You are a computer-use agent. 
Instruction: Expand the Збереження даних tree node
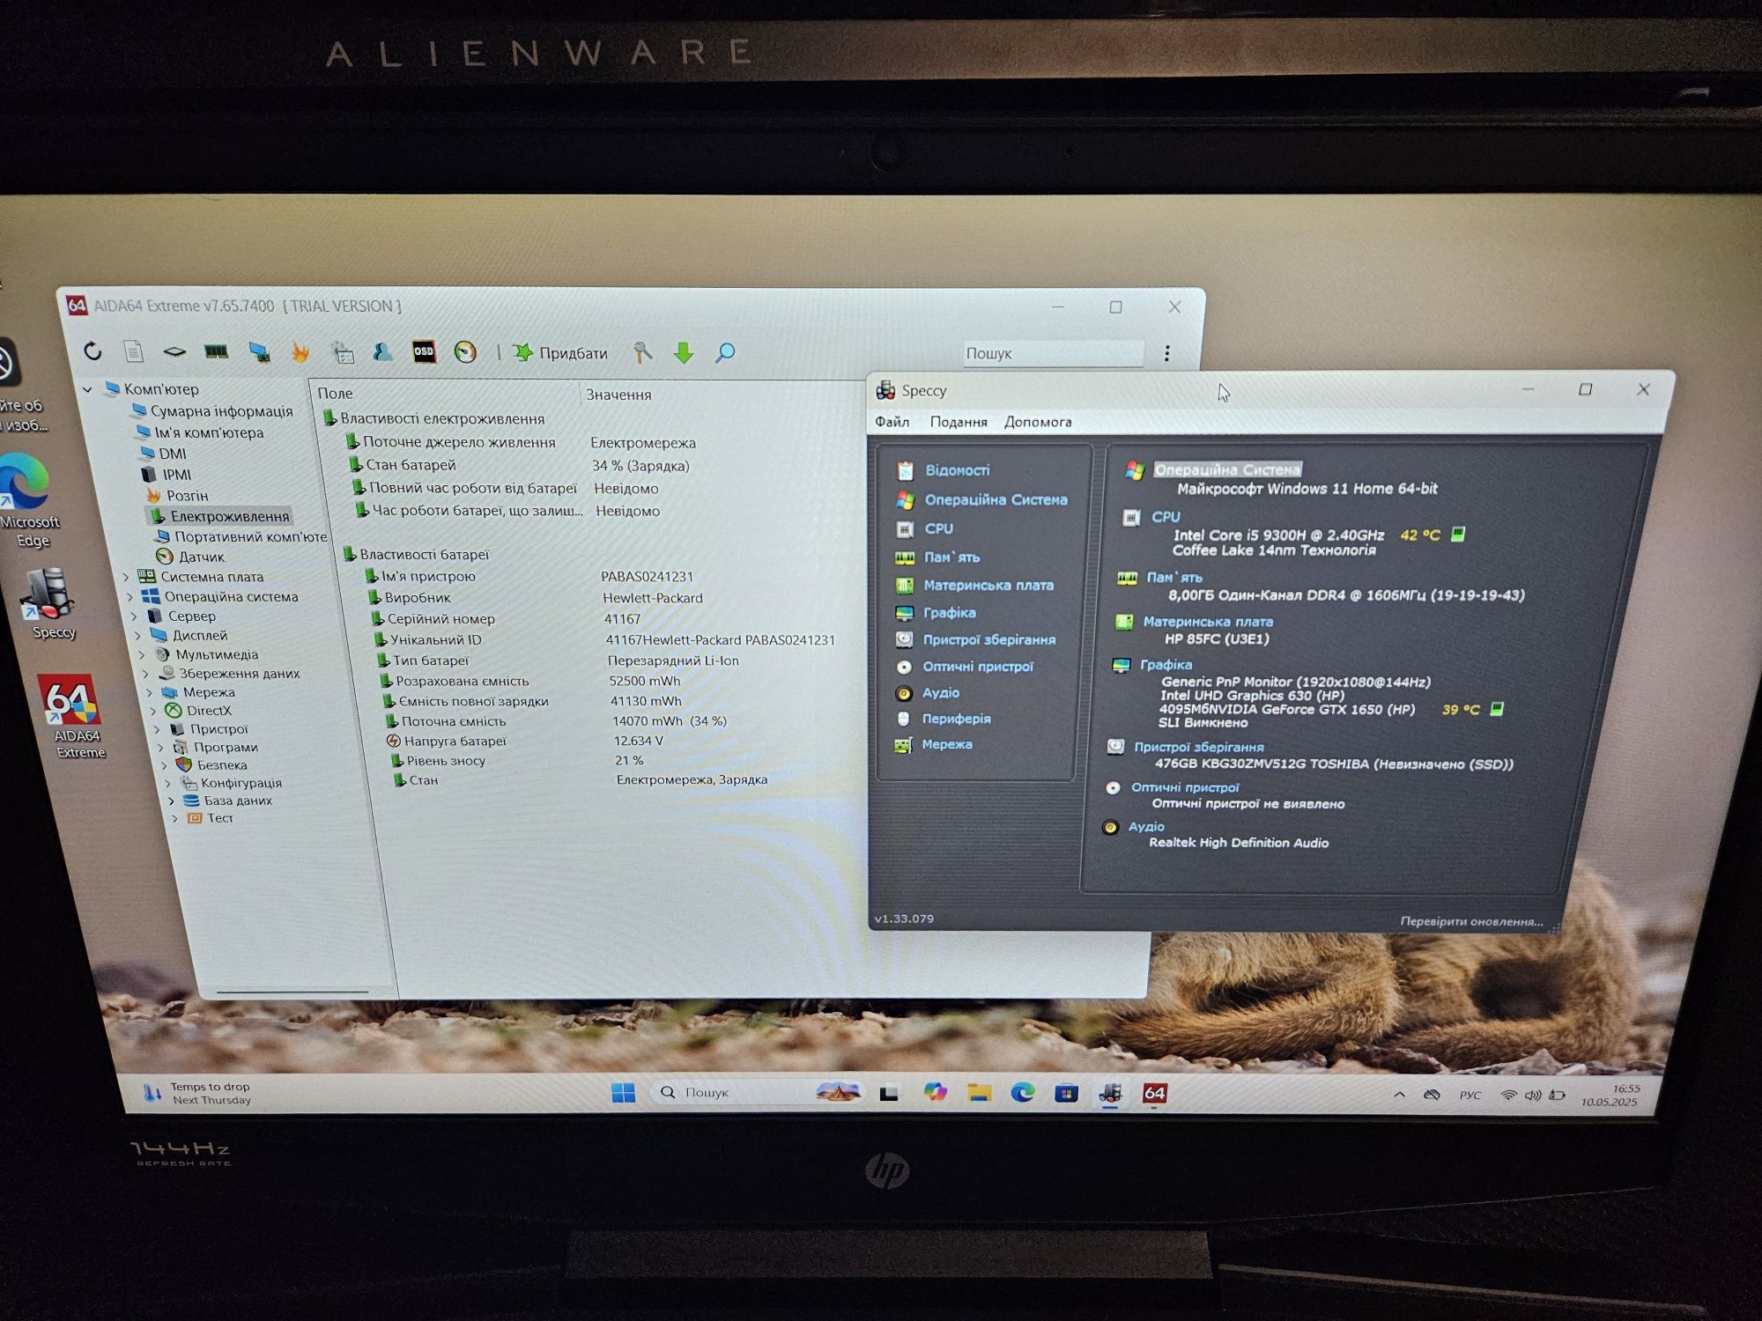coord(146,674)
